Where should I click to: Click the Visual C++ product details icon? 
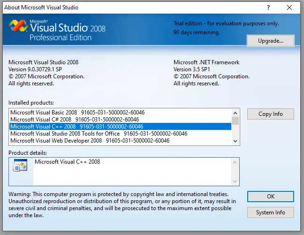(20, 165)
